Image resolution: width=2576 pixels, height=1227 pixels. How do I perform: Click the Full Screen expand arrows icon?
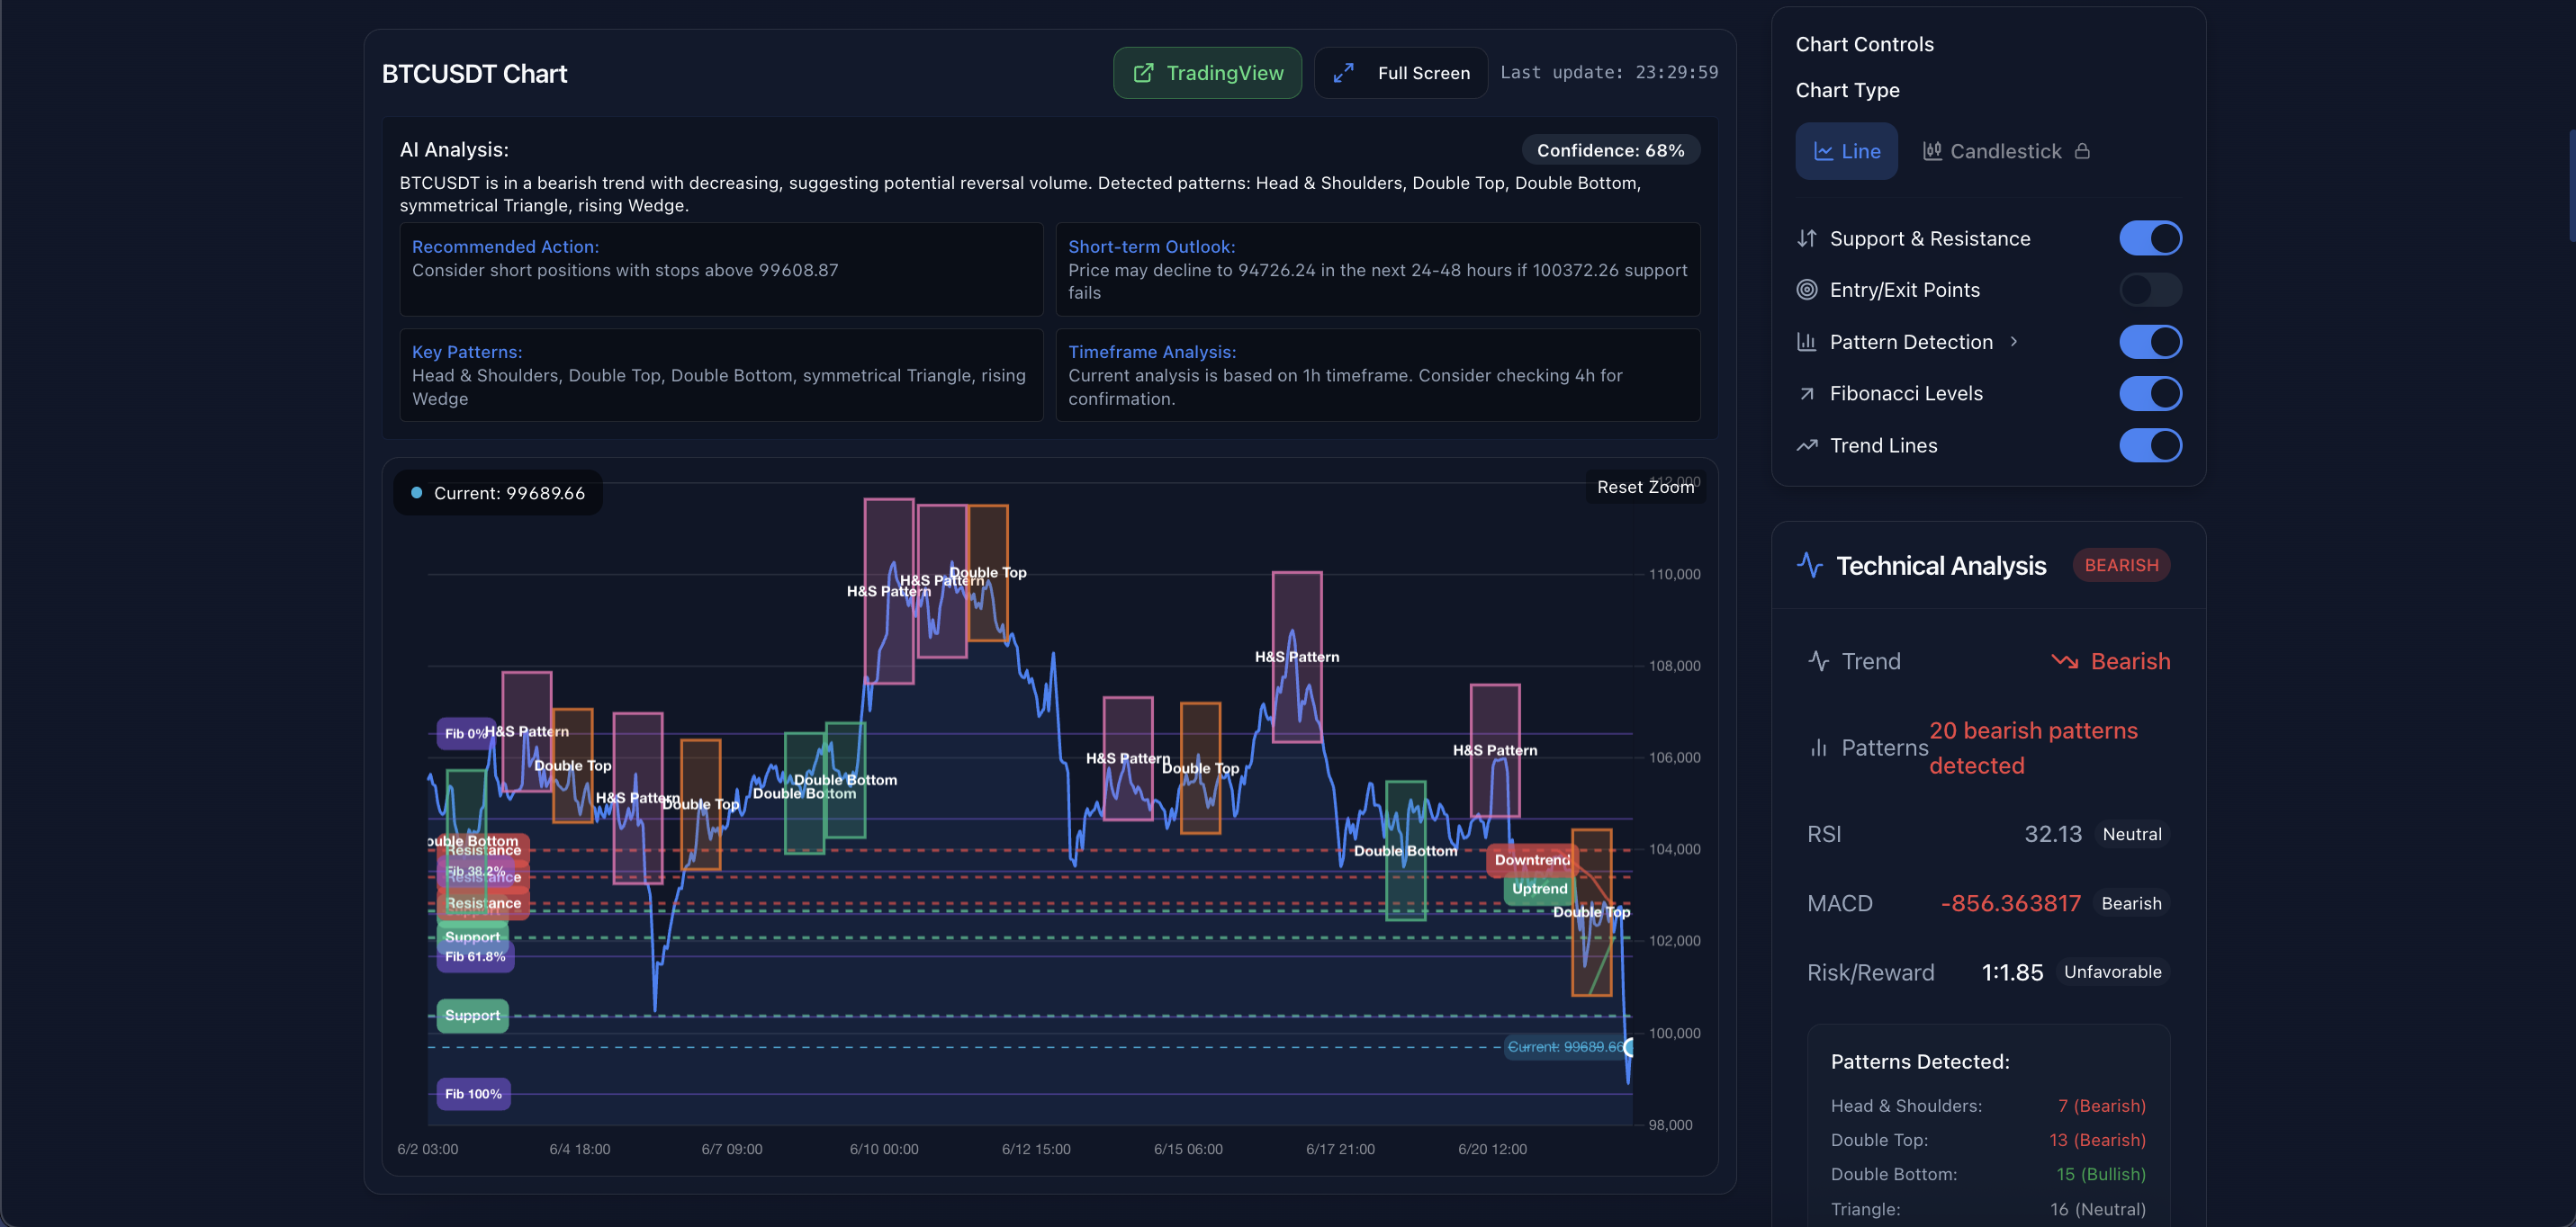pyautogui.click(x=1343, y=73)
